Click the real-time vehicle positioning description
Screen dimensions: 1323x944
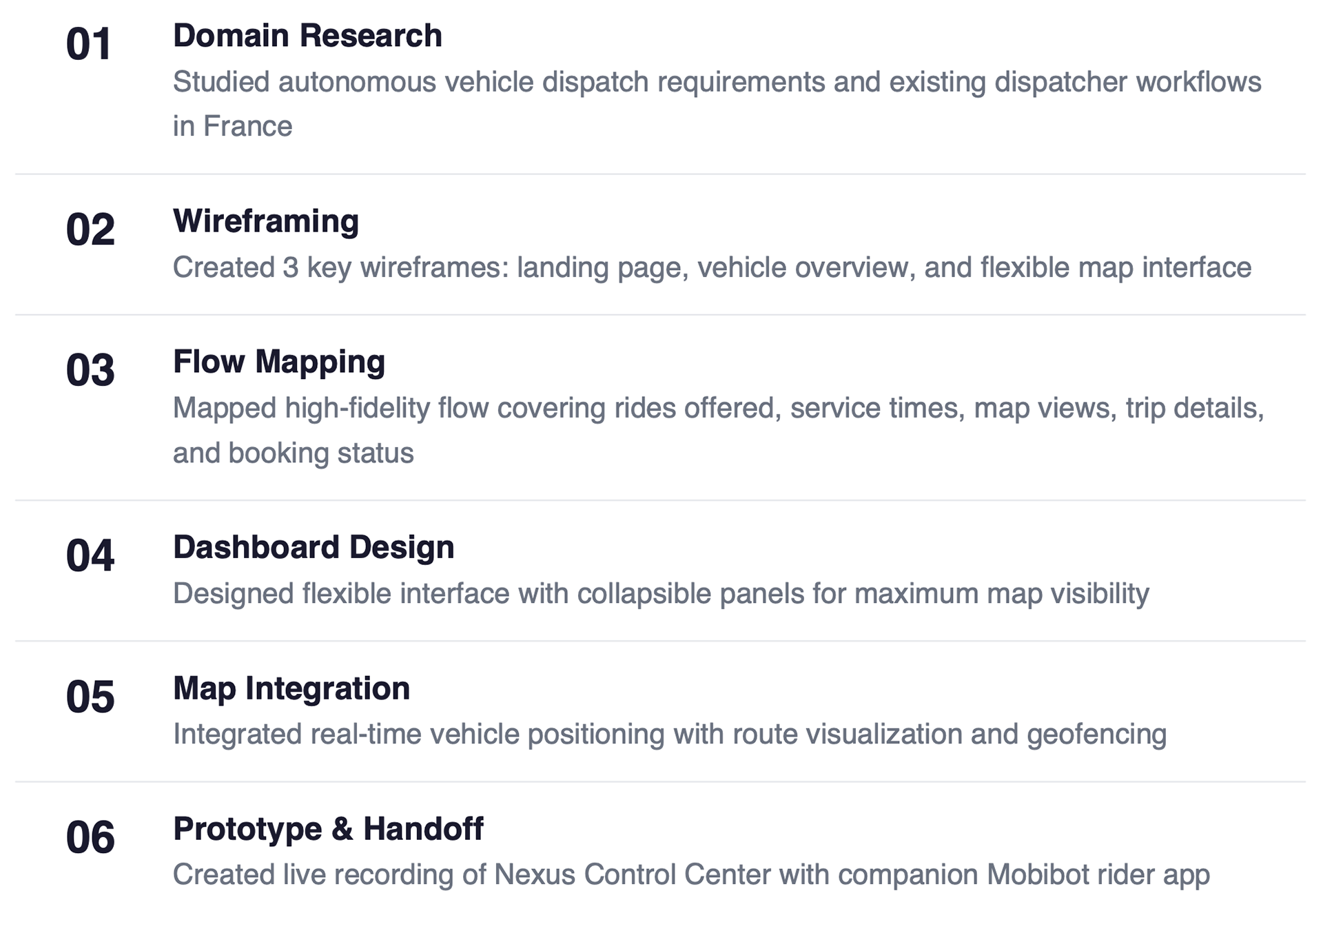(669, 734)
